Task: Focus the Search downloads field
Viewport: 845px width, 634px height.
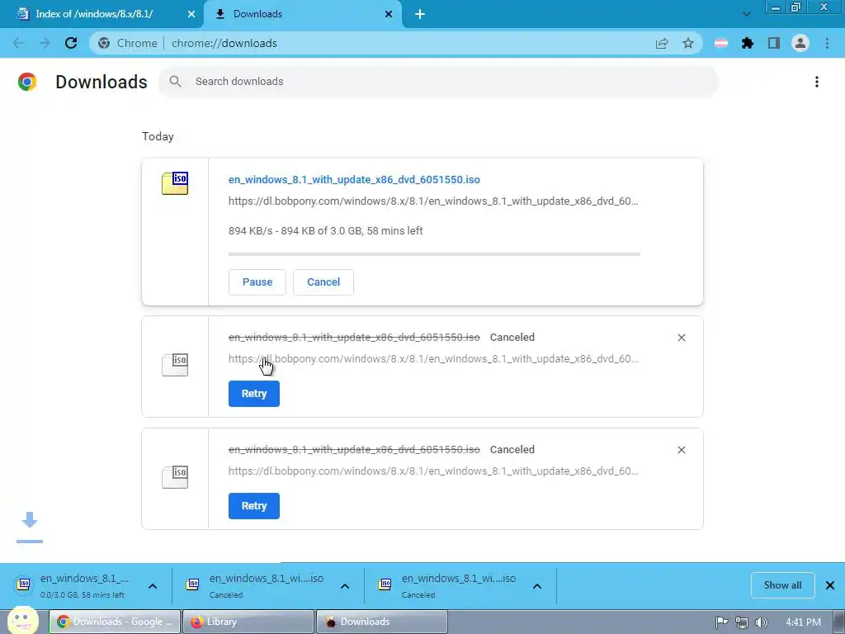Action: [x=438, y=82]
